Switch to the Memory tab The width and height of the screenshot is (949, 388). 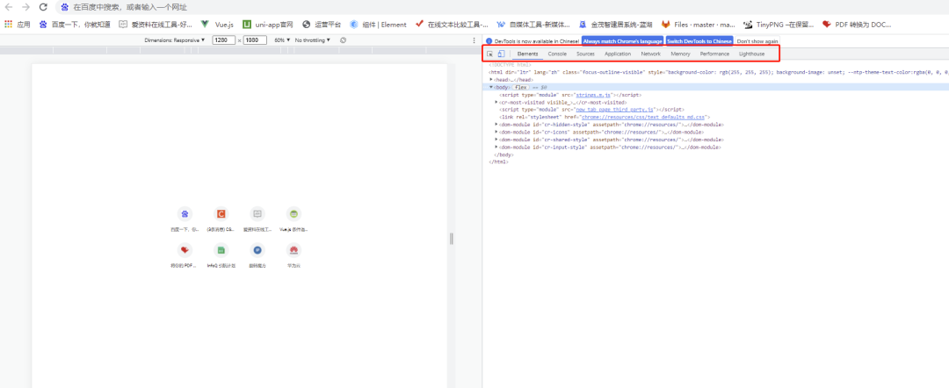point(680,54)
